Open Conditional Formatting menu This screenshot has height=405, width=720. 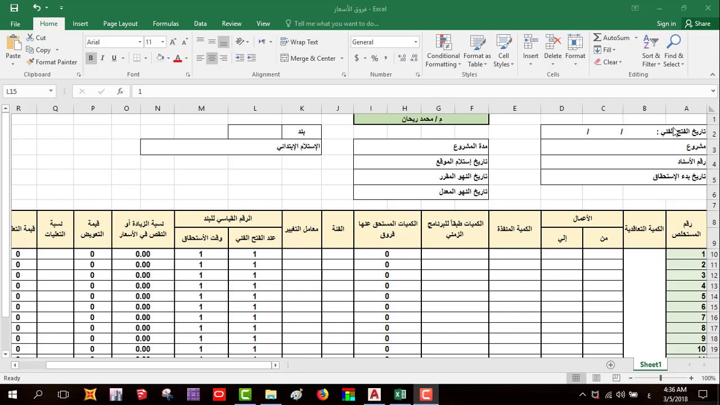click(443, 51)
